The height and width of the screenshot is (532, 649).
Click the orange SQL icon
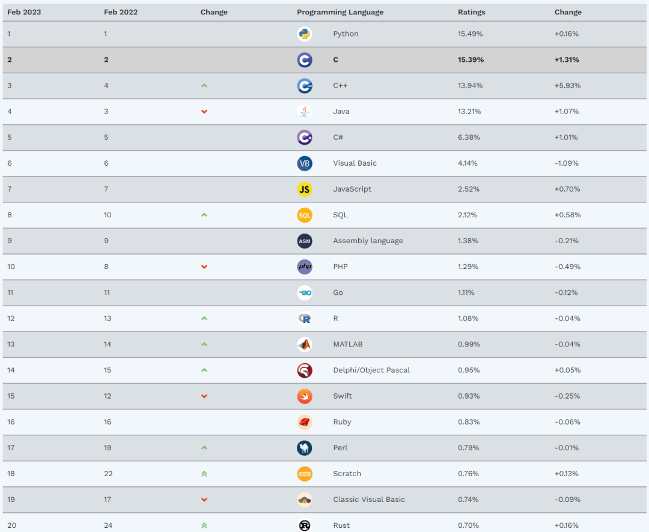point(305,215)
